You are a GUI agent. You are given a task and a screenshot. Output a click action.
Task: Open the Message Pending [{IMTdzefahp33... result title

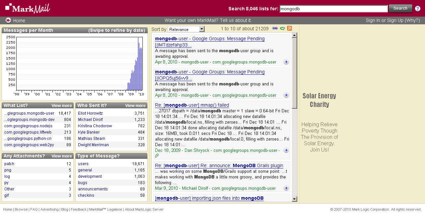pyautogui.click(x=210, y=42)
